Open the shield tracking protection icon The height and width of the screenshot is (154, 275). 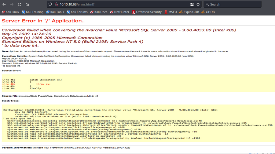[50, 5]
